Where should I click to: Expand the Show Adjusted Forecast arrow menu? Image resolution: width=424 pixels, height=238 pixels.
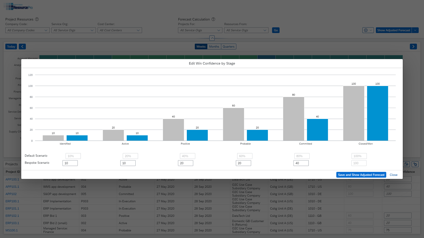point(415,30)
